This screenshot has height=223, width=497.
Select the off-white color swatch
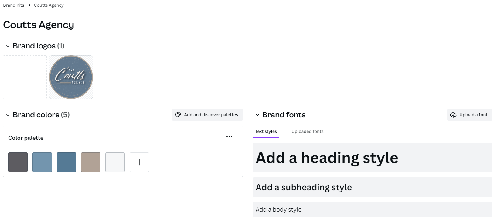click(x=115, y=162)
